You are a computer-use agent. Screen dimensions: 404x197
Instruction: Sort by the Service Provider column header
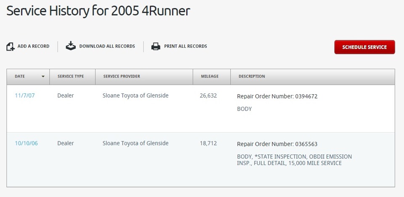tap(122, 77)
